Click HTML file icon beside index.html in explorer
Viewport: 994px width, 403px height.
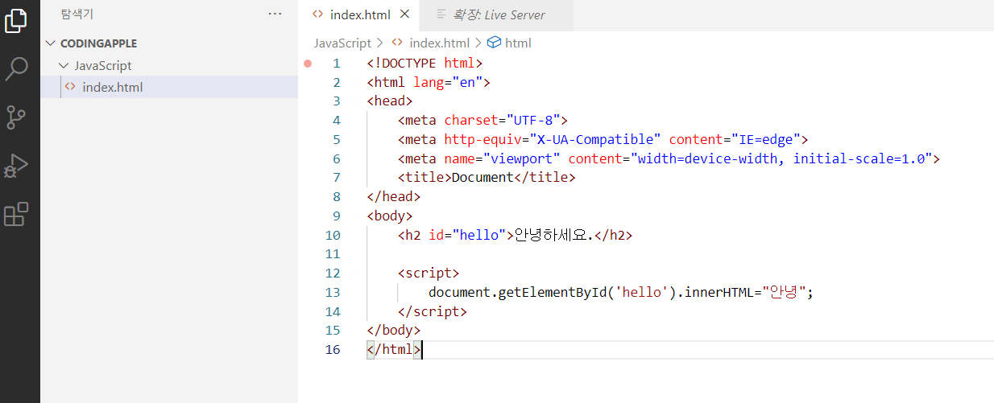tap(70, 87)
